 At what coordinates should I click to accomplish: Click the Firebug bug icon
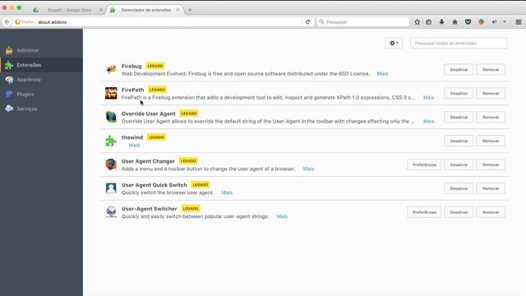coord(111,69)
